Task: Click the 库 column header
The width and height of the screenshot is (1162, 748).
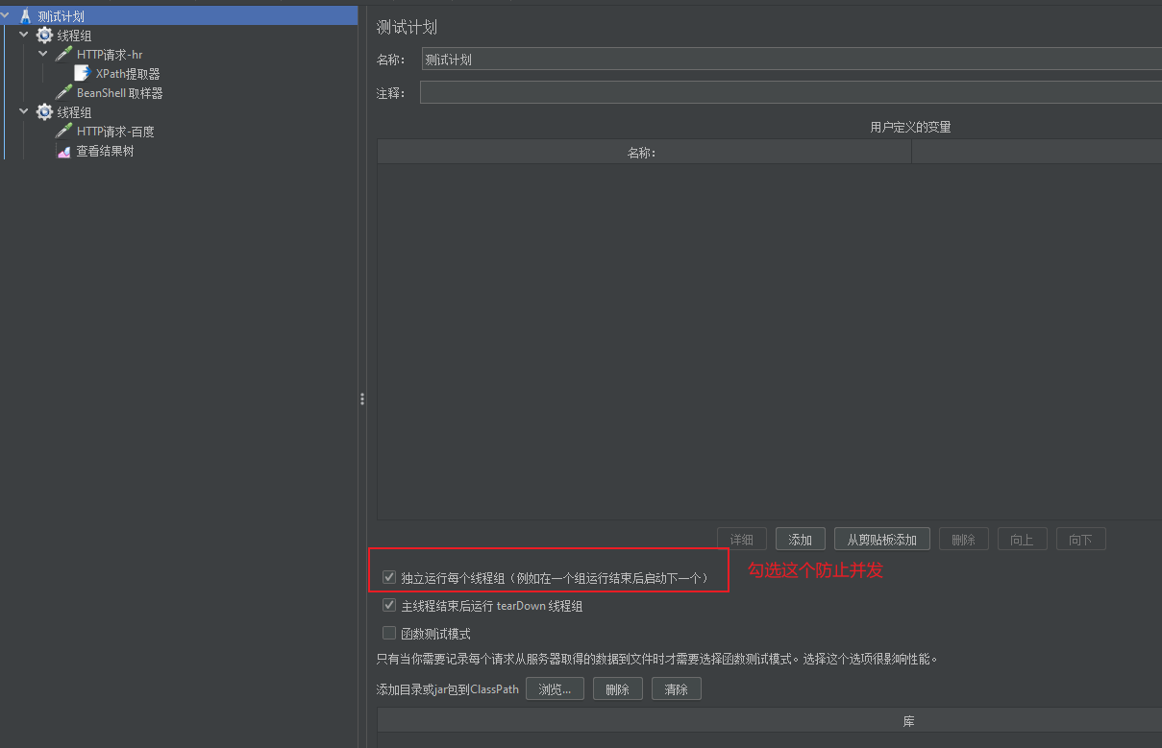Action: [x=769, y=720]
